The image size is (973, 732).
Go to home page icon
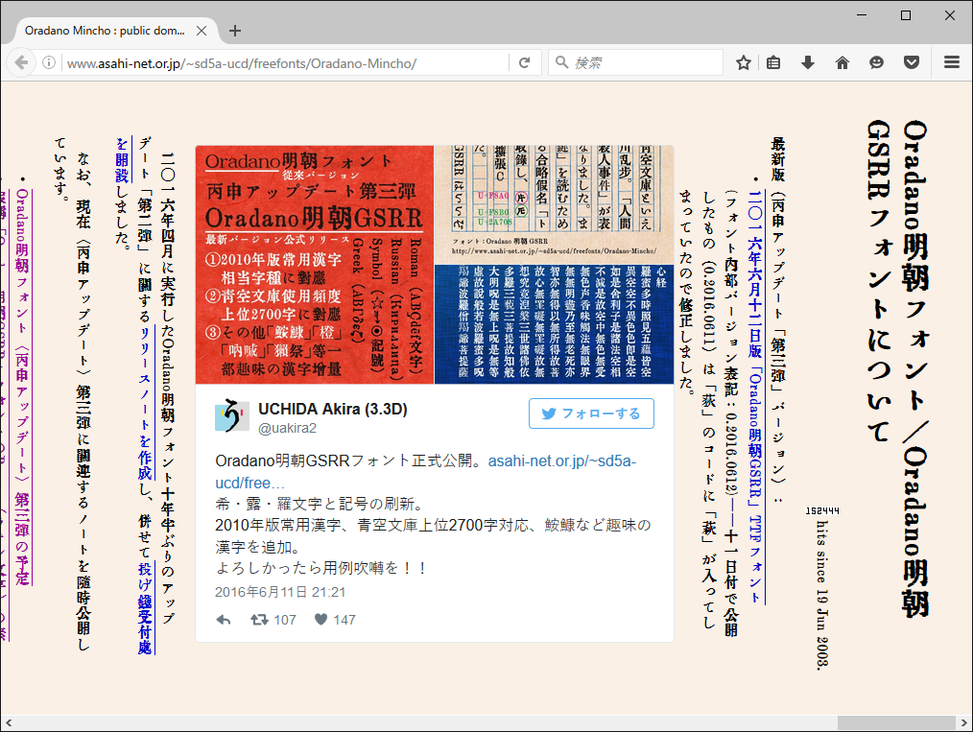pos(842,62)
